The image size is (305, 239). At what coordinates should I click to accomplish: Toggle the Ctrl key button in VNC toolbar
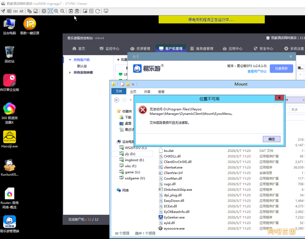[15, 11]
